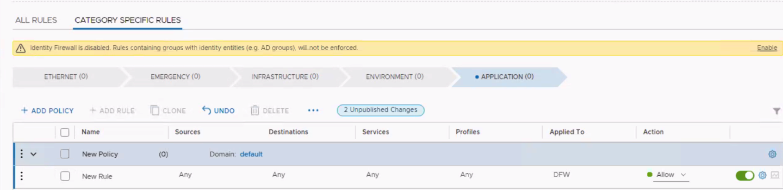Switch to the All Rules tab

(x=36, y=20)
